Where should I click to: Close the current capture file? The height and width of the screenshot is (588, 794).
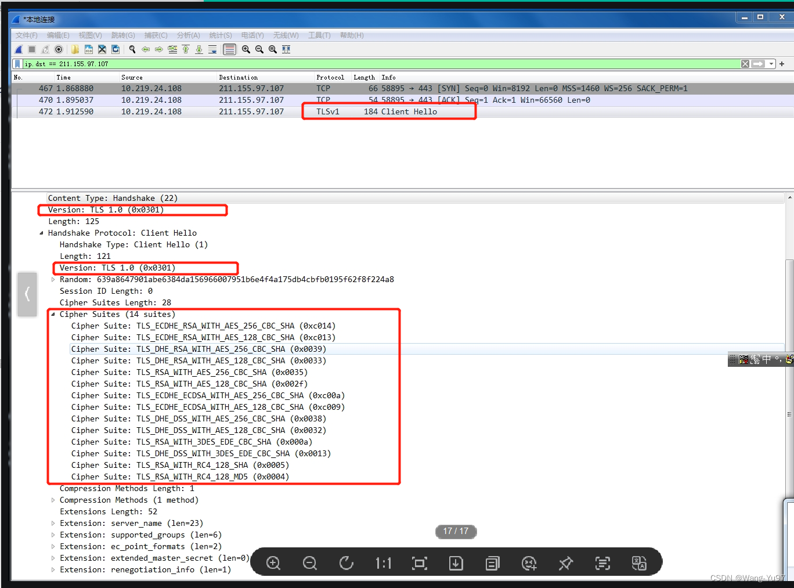(102, 49)
